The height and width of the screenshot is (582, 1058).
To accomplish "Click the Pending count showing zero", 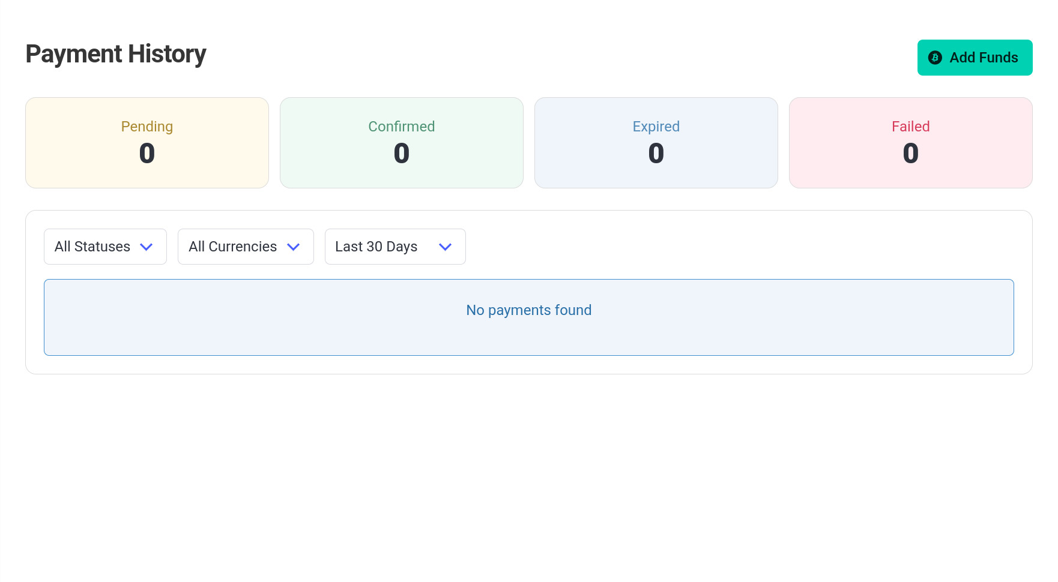I will click(147, 154).
